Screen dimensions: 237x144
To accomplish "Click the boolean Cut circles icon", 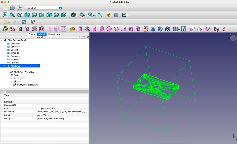I will (192, 29).
